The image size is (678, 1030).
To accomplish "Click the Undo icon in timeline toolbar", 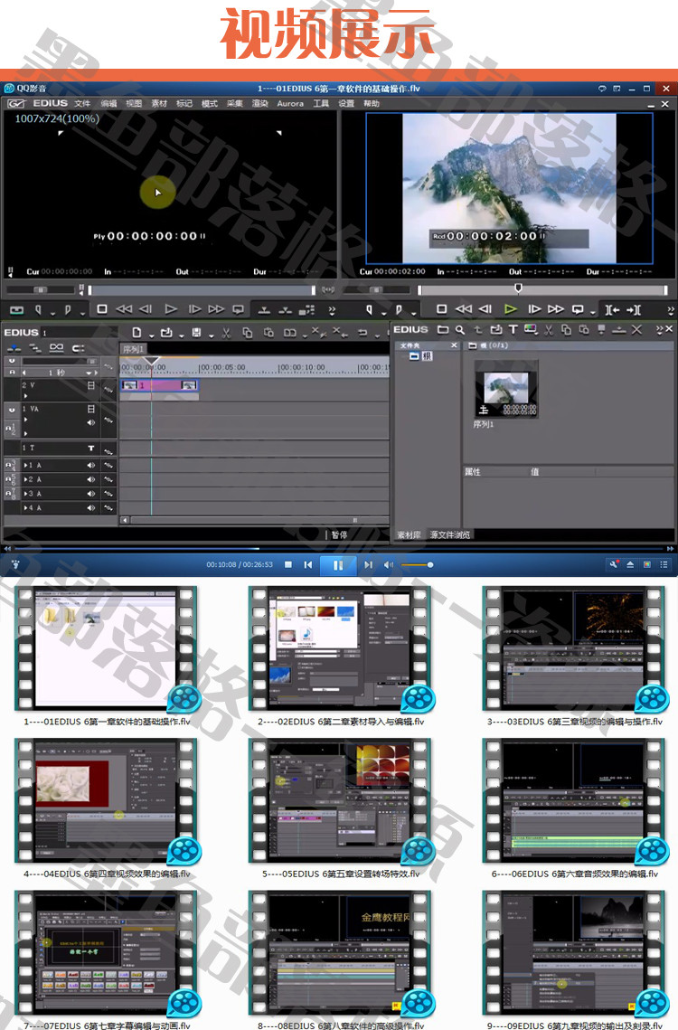I will tap(362, 333).
